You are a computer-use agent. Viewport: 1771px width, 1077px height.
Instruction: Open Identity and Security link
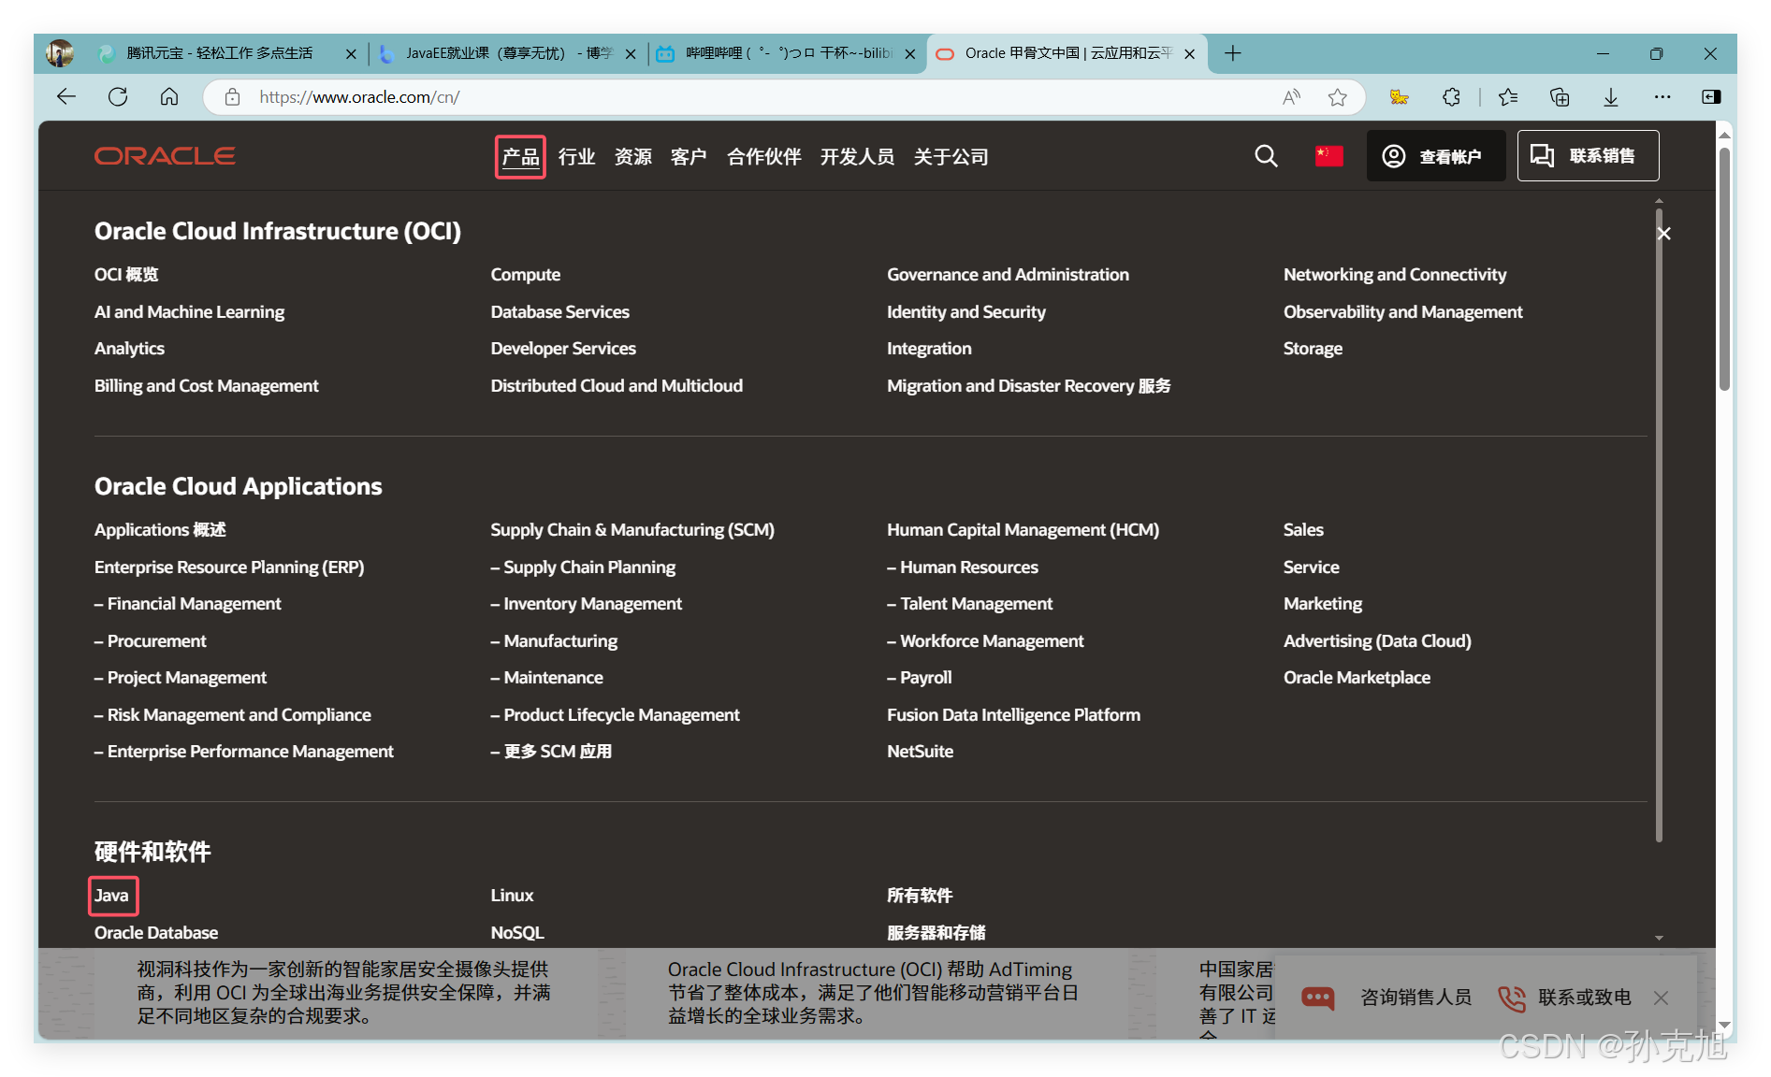point(965,312)
